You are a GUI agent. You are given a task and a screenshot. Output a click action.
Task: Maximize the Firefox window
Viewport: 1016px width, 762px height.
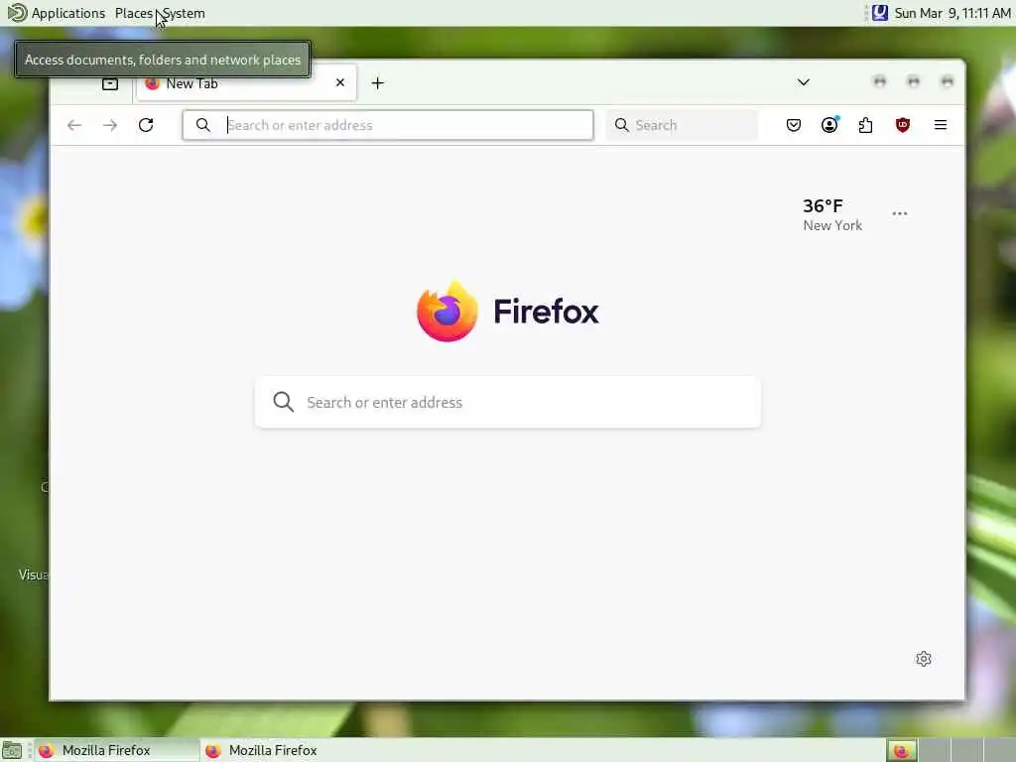[913, 81]
